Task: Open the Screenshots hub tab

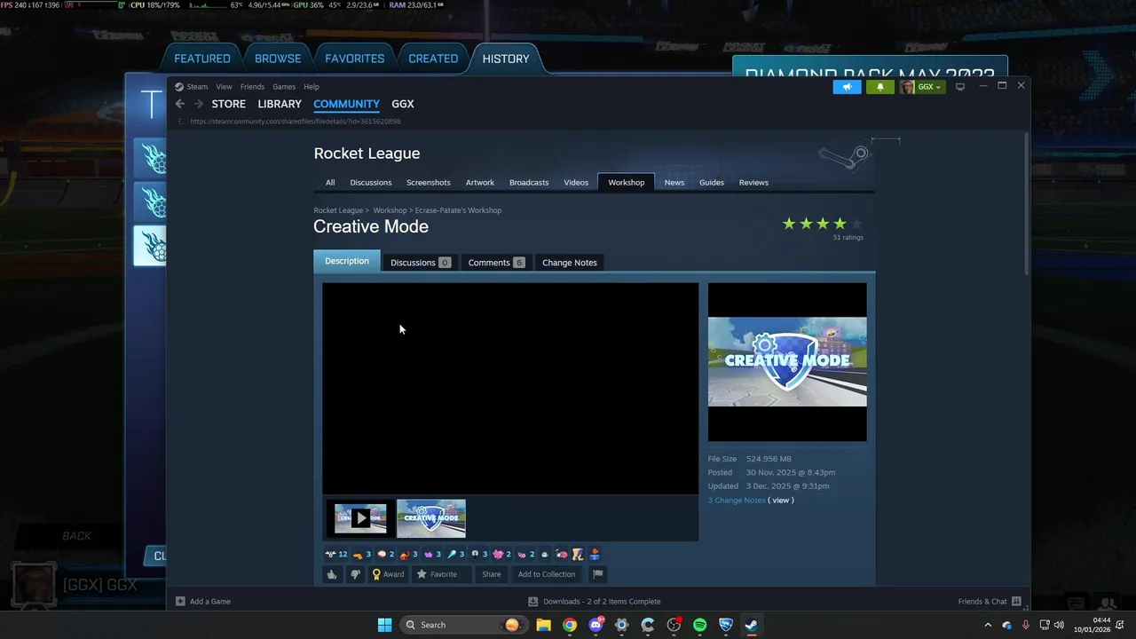Action: 429,183
